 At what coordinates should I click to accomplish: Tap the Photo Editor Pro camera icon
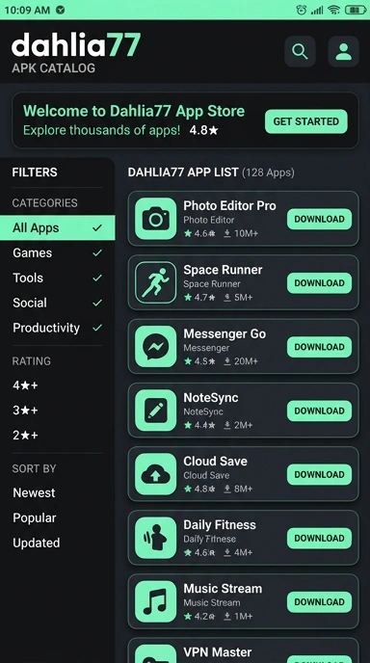155,219
